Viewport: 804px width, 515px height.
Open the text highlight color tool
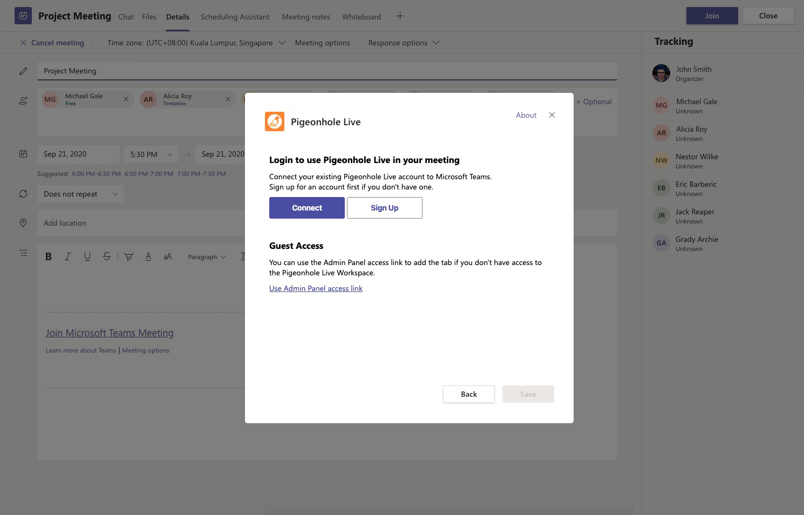128,256
